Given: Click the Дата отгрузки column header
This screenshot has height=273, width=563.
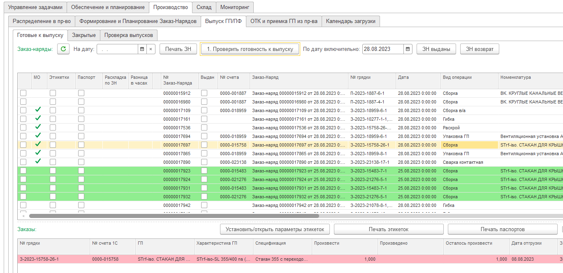Looking at the screenshot, I should click(526, 243).
